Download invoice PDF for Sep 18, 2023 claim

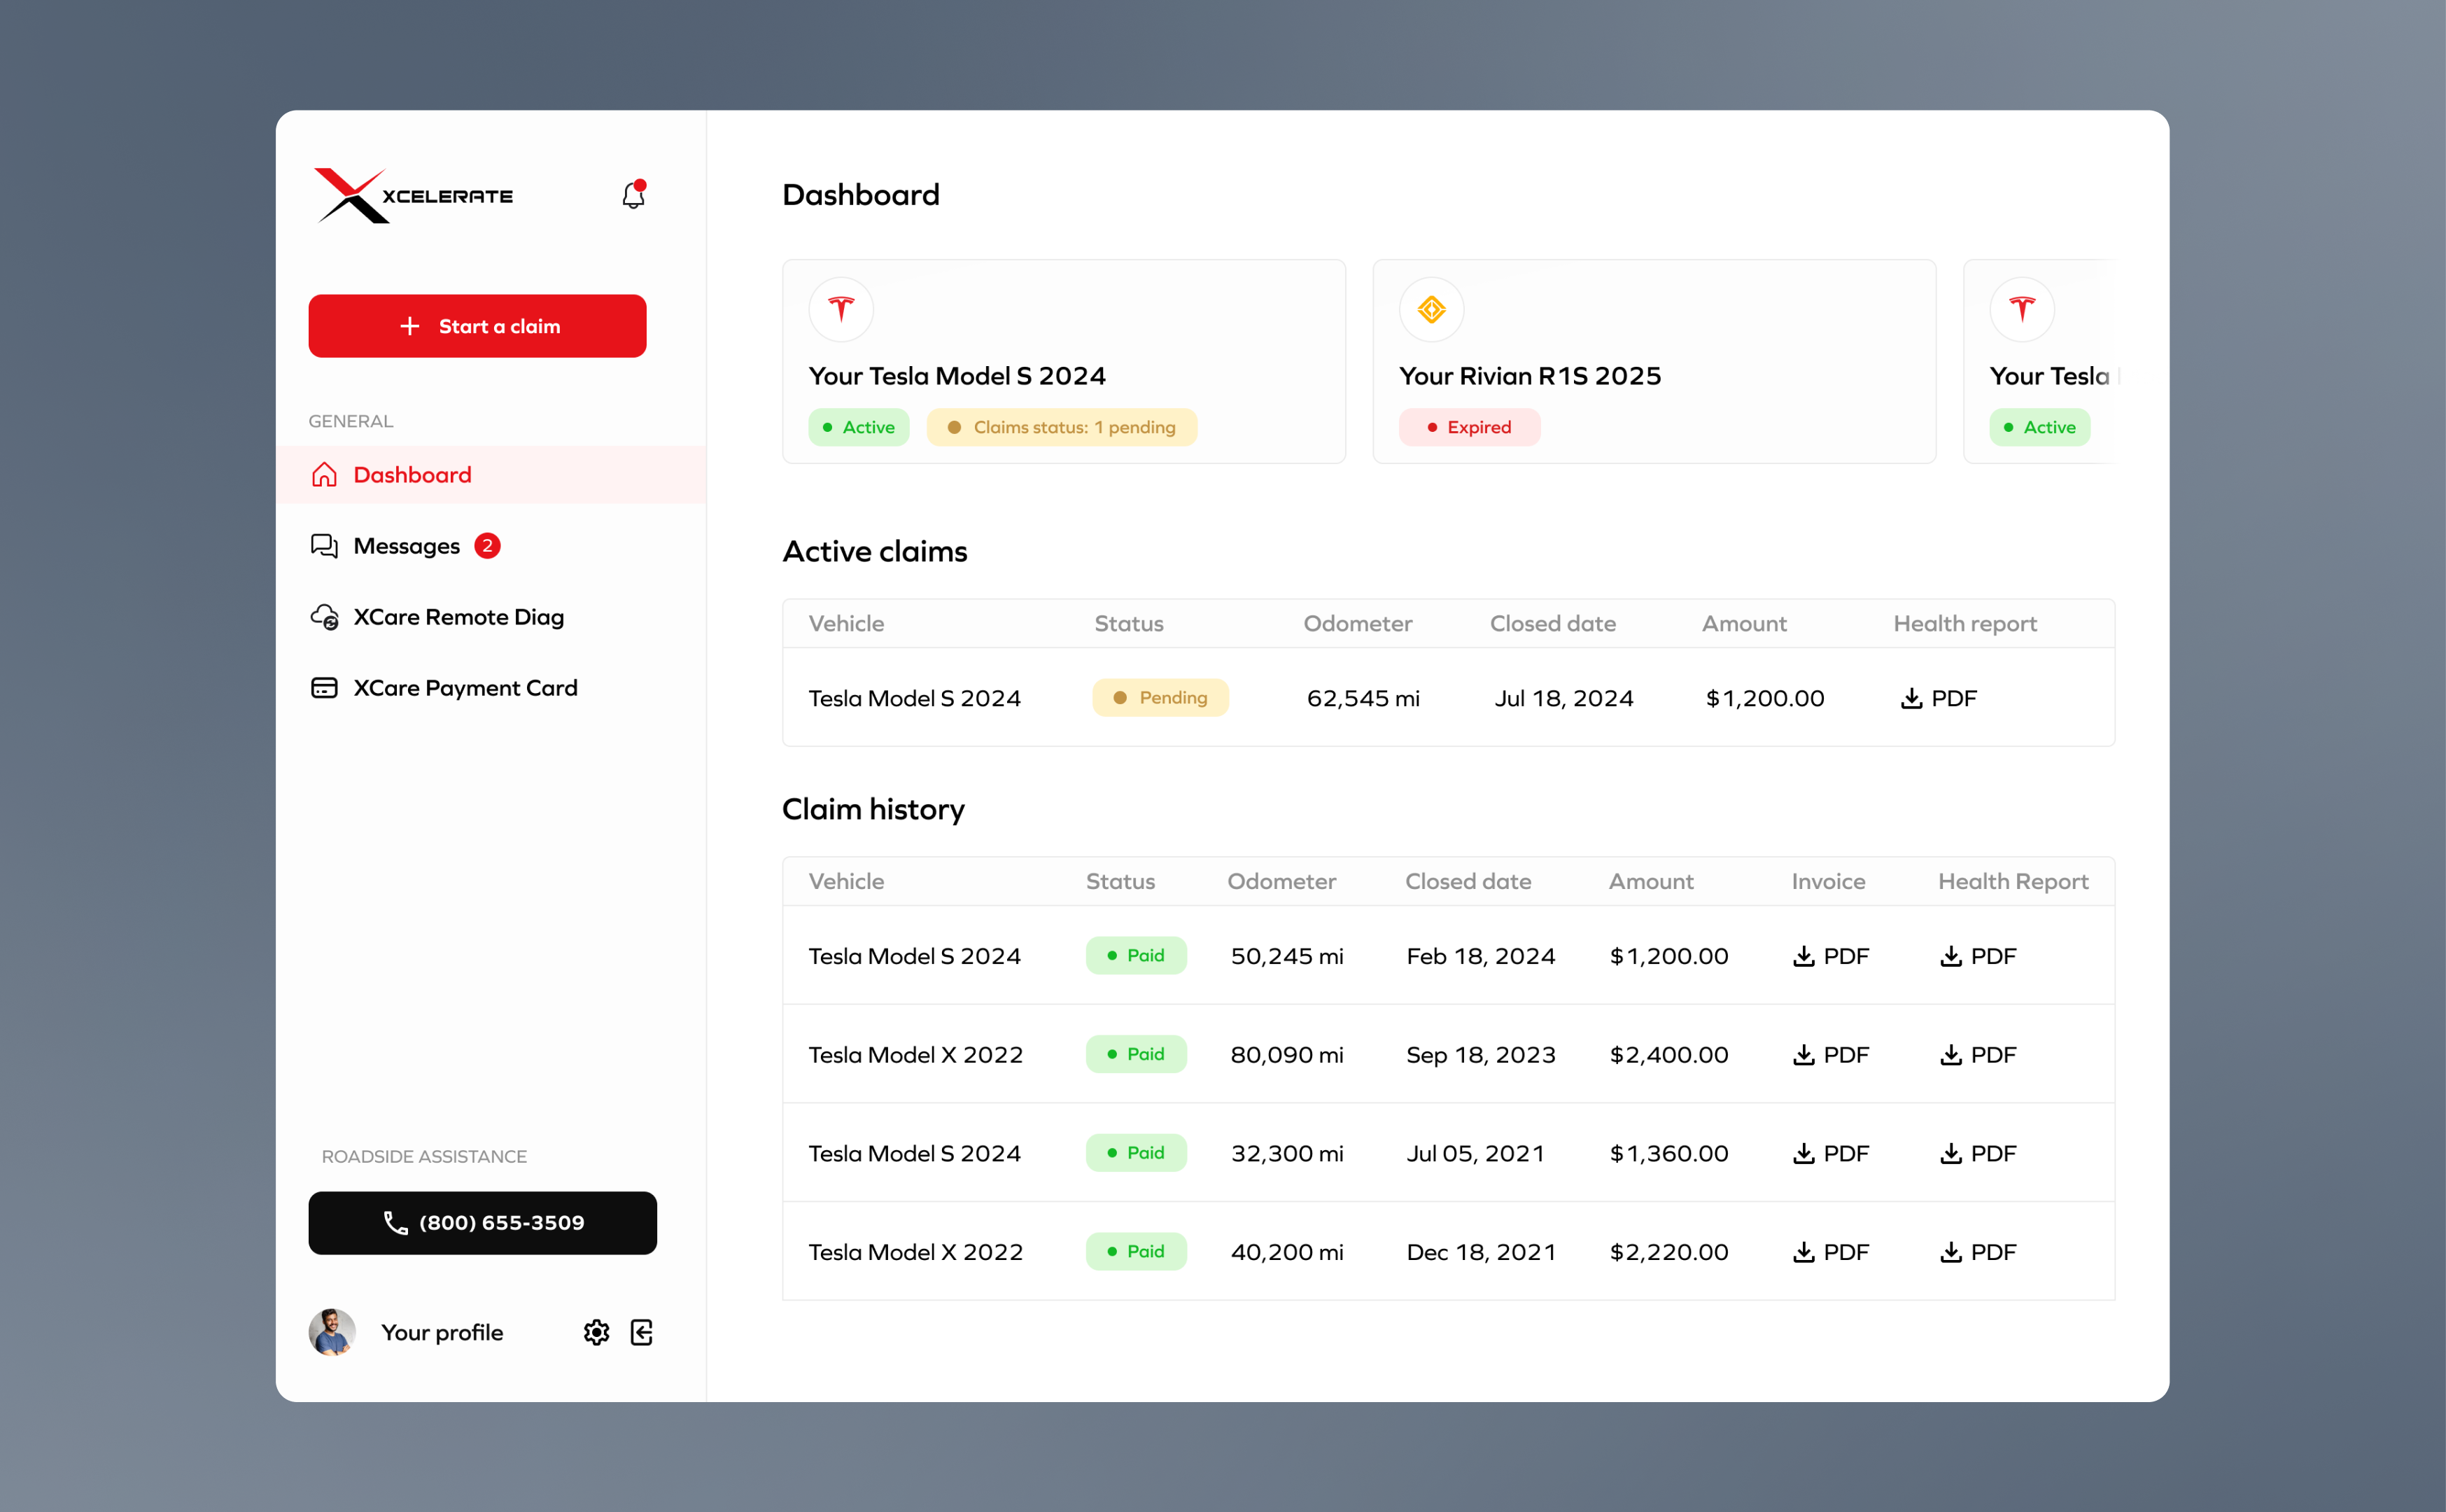click(x=1830, y=1055)
